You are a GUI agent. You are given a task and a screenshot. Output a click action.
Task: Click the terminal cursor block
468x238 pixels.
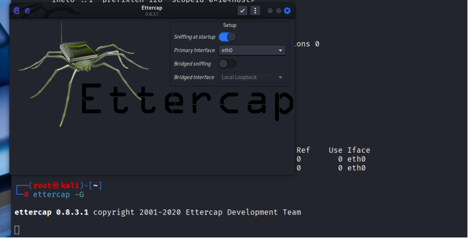pos(17,230)
